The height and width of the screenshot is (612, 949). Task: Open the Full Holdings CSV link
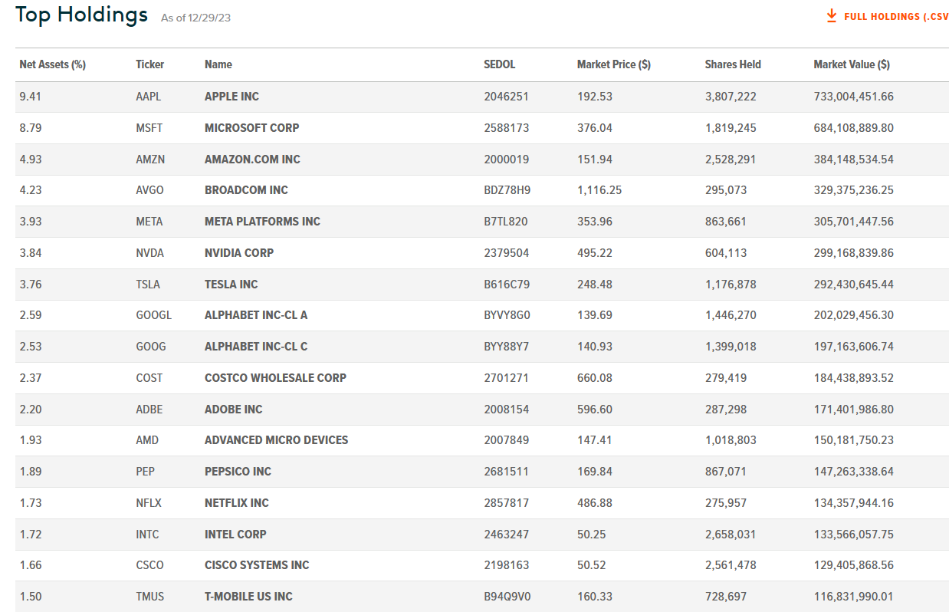895,16
